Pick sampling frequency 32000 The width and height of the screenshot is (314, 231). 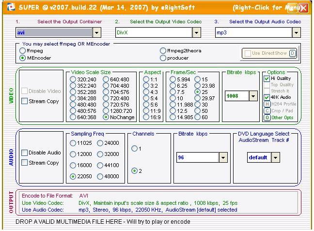[100, 154]
